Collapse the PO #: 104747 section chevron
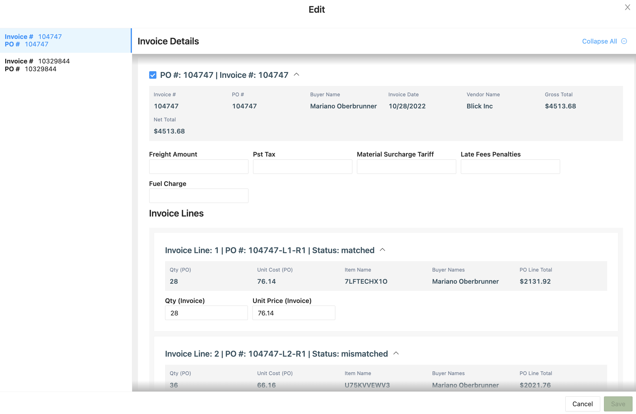This screenshot has width=636, height=414. coord(296,74)
